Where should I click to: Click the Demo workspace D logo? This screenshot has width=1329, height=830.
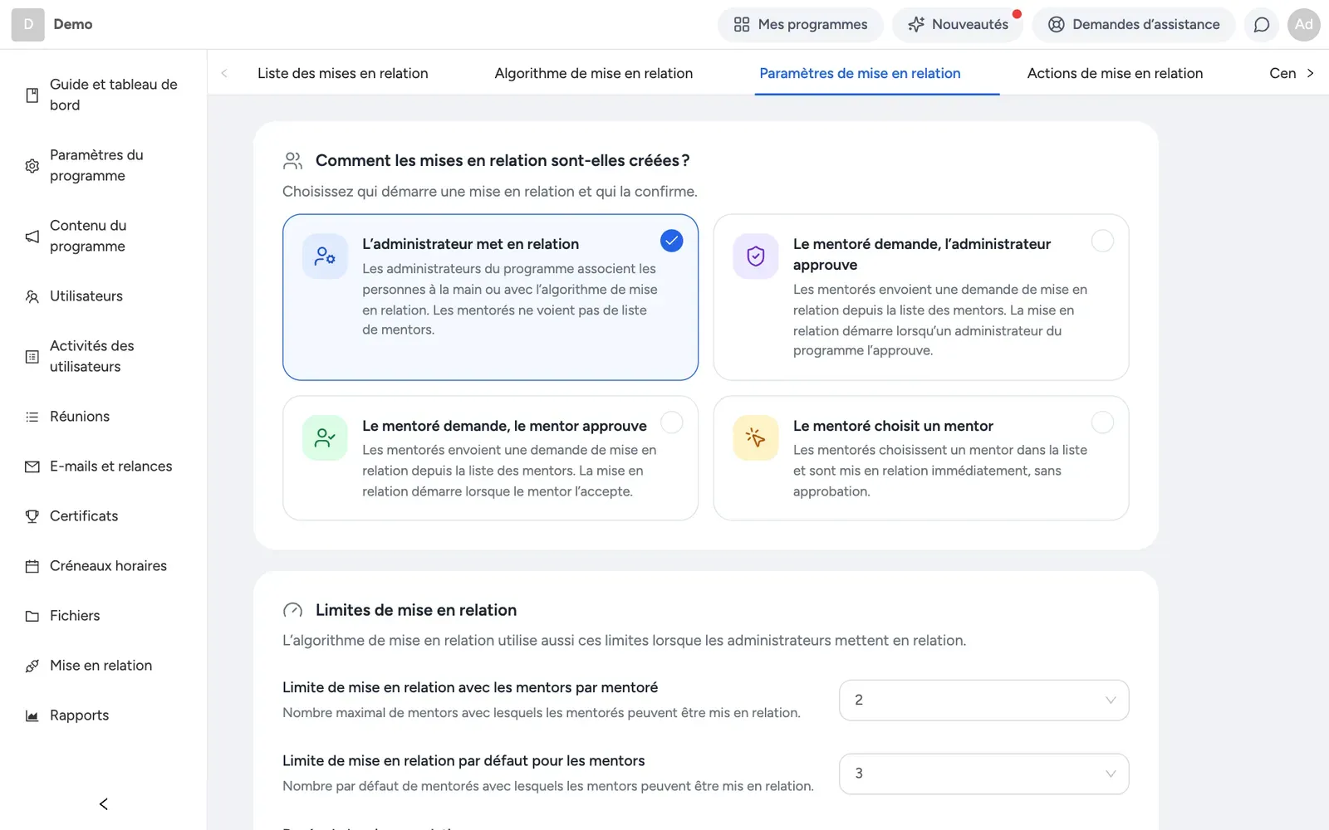click(x=28, y=25)
